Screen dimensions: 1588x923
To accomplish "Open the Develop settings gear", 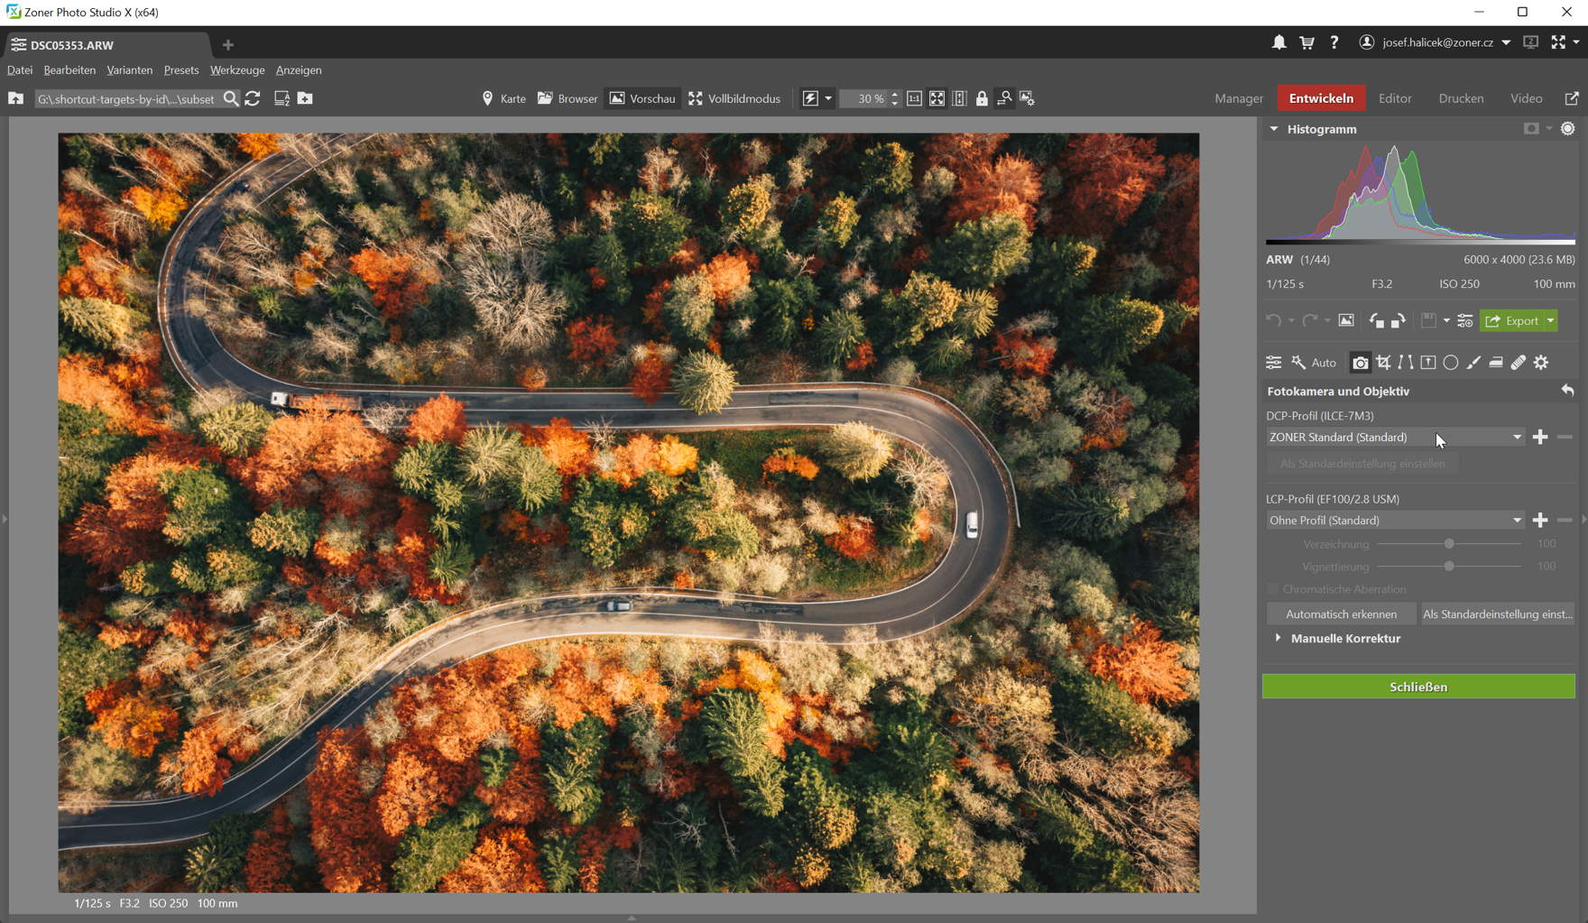I will pos(1542,362).
